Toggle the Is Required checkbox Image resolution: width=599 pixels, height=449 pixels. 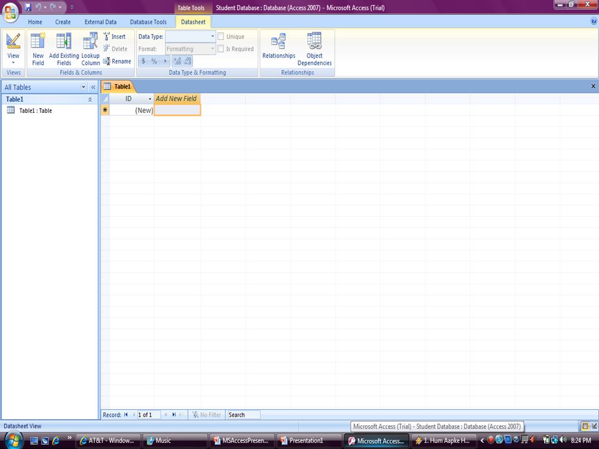pos(220,49)
